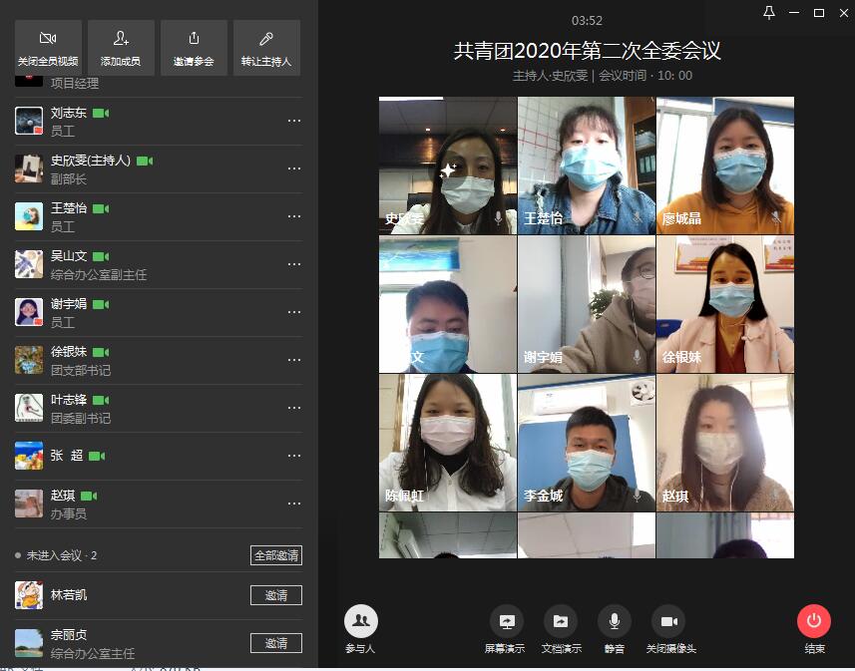Select 徐银妹 in the participant list
855x671 pixels.
pyautogui.click(x=69, y=352)
